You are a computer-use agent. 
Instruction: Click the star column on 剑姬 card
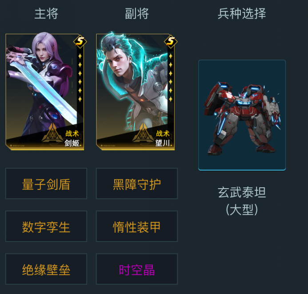pos(80,78)
